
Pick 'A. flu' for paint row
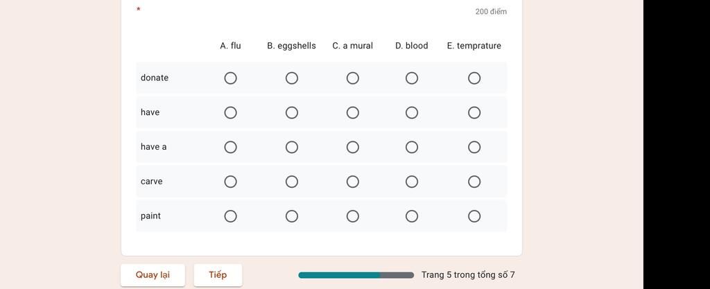click(231, 216)
